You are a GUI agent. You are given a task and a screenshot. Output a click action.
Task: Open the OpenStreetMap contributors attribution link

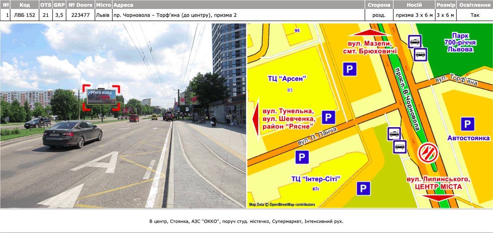coord(292,205)
